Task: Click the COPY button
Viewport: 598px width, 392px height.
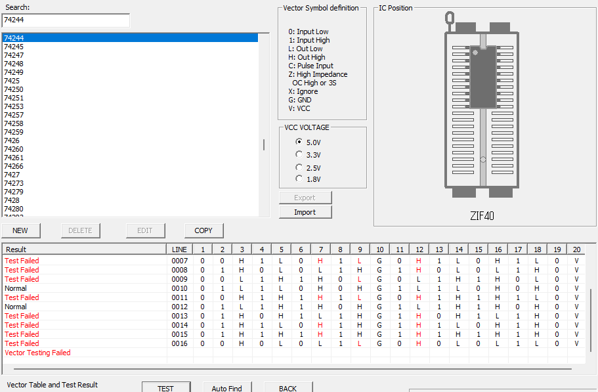Action: point(203,230)
